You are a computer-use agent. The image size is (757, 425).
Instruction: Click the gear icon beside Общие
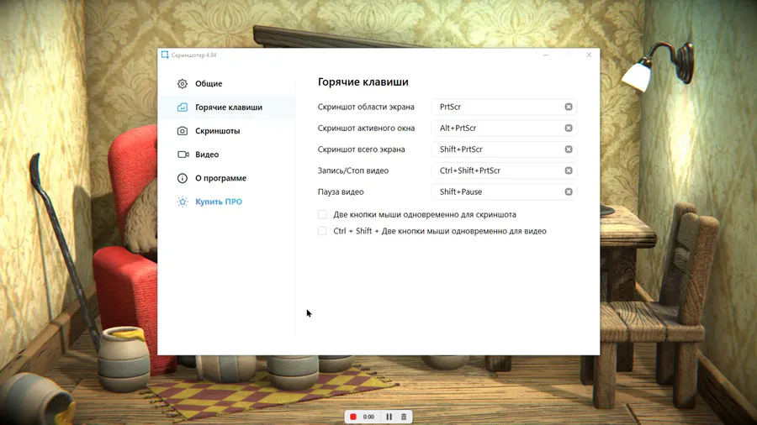point(182,84)
